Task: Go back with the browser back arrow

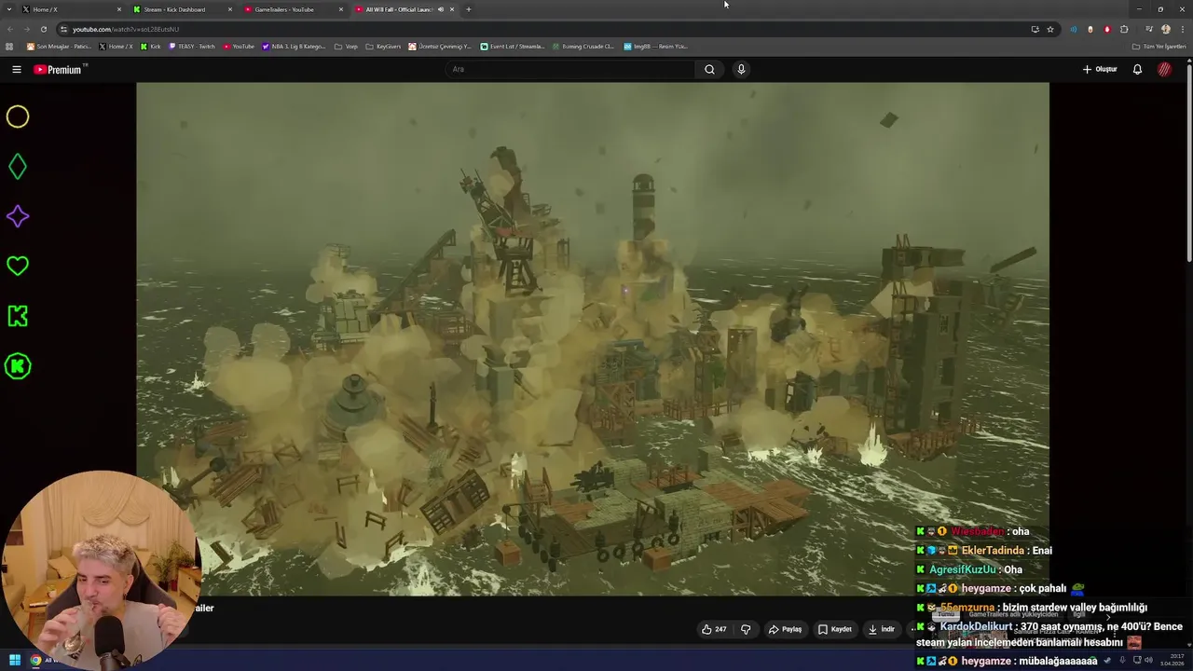Action: 9,29
